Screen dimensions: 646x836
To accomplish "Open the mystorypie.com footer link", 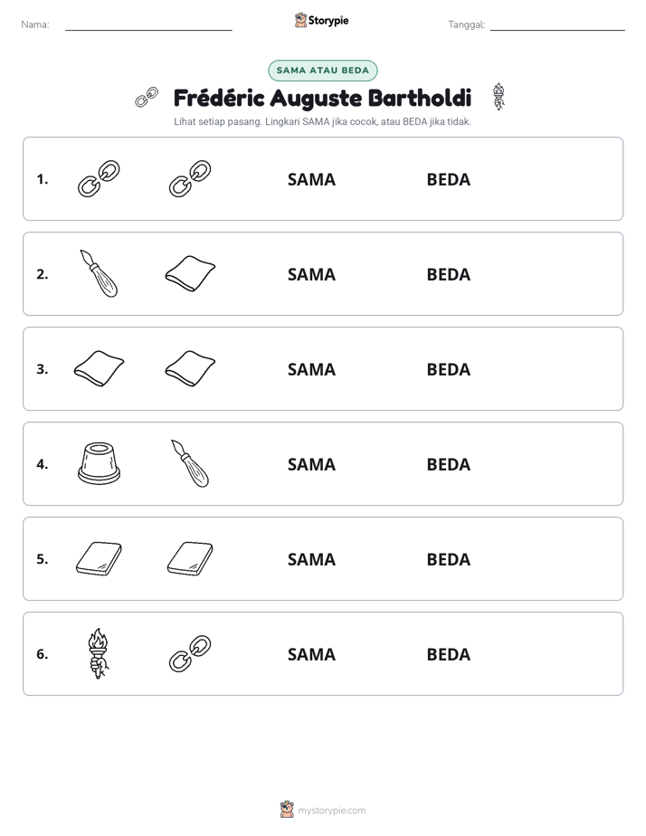I will tap(331, 811).
